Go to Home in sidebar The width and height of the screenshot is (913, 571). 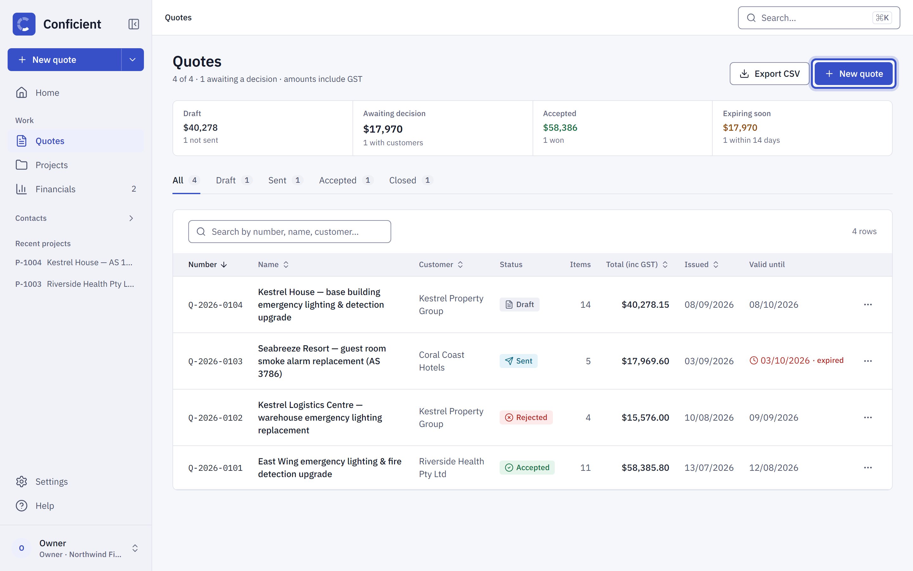point(75,93)
